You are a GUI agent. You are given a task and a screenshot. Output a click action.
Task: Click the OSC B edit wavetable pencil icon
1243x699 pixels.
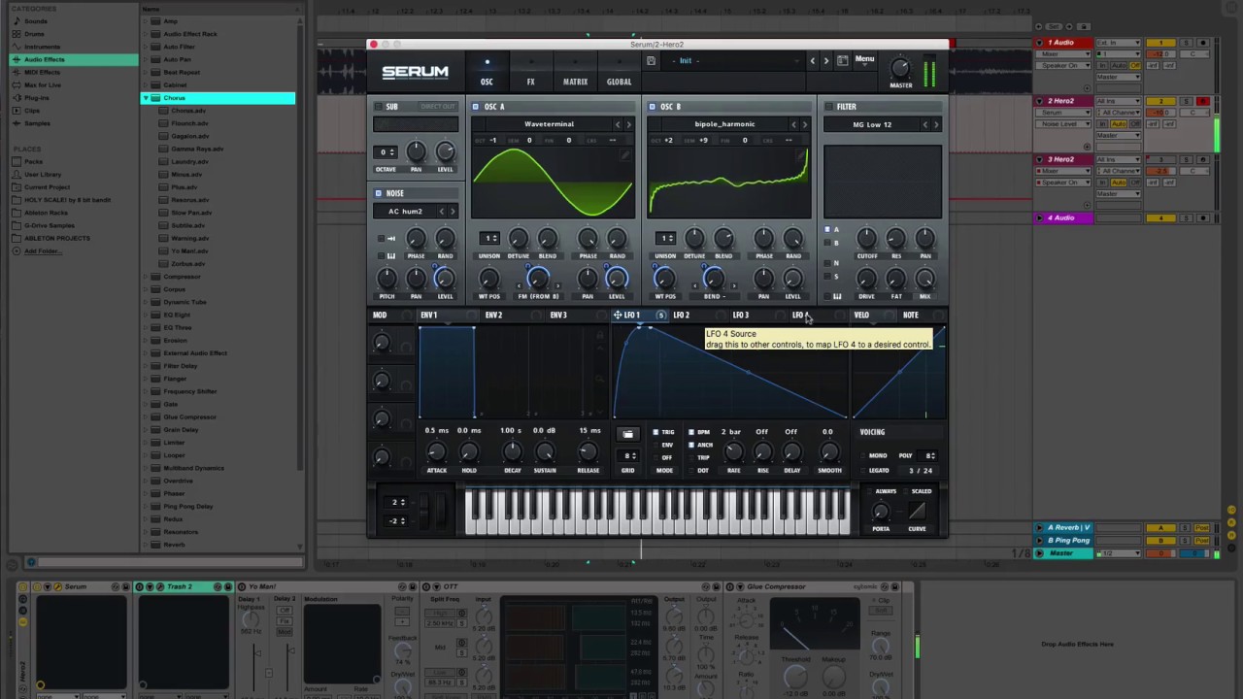[x=801, y=154]
